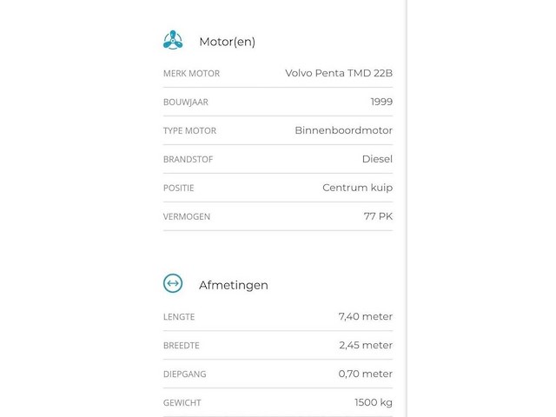Click the Centrum kuip position value

(x=357, y=188)
